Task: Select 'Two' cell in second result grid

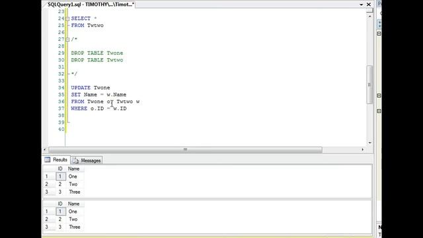Action: coord(73,219)
